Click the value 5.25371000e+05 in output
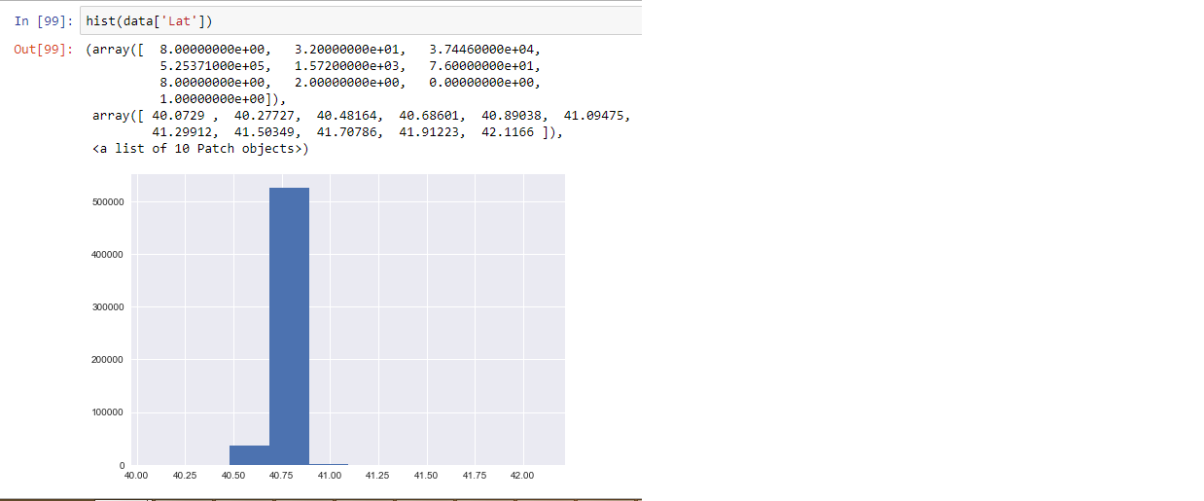 tap(215, 66)
